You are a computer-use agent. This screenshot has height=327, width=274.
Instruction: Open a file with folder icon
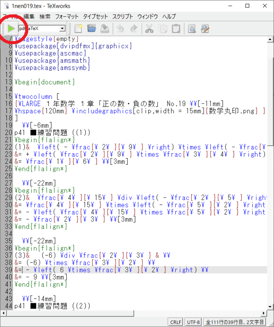pyautogui.click(x=92, y=28)
